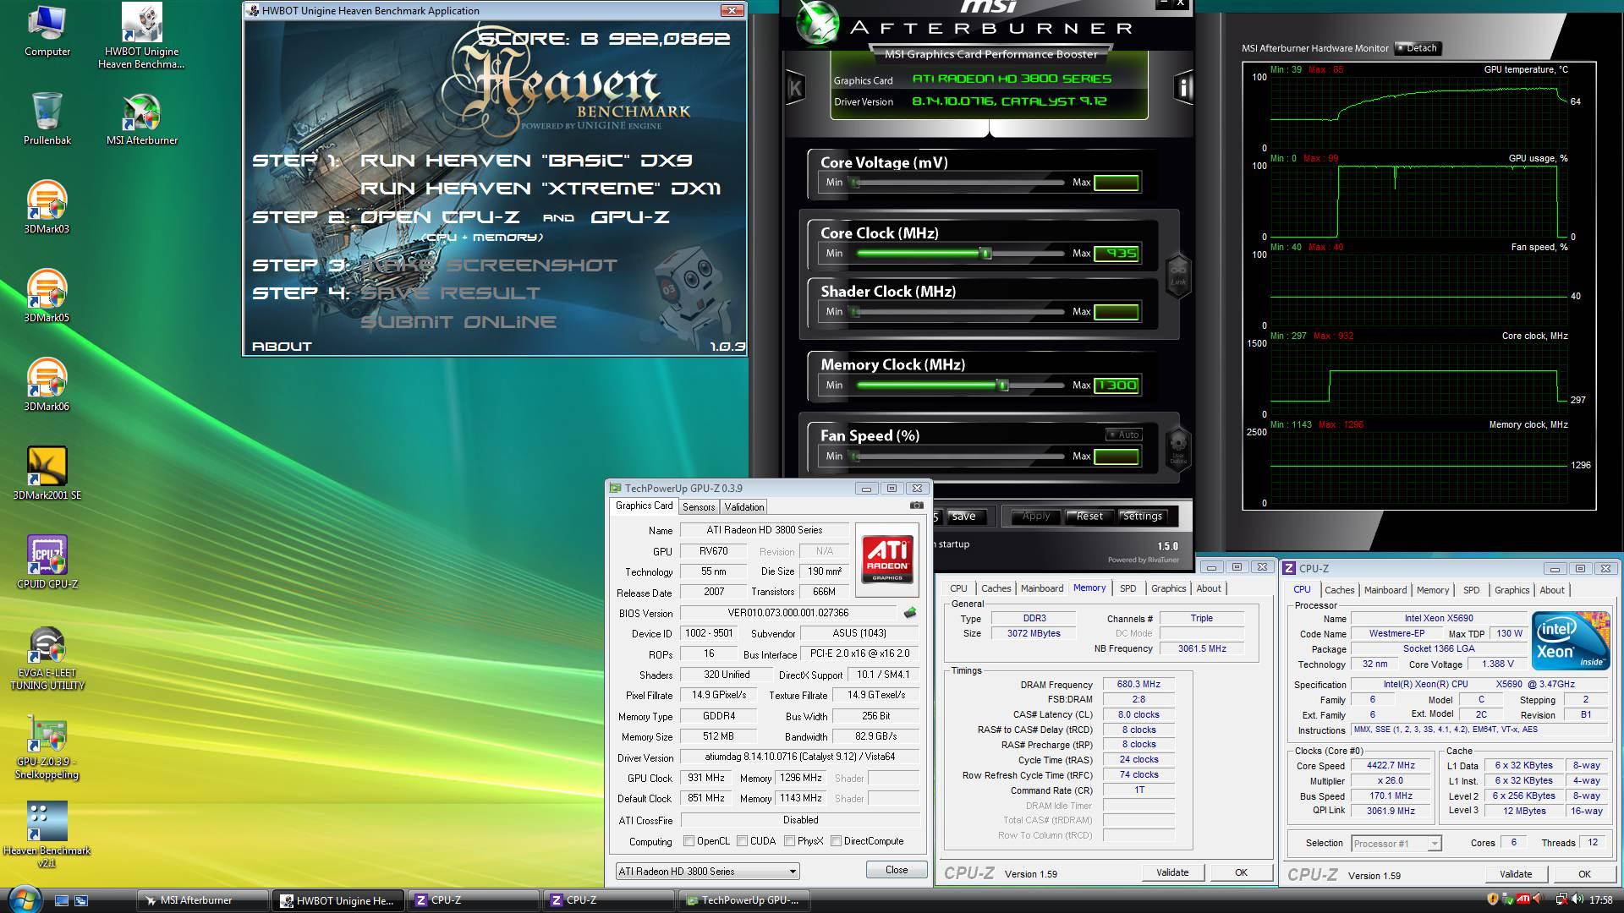Open the Computer desktop icon
The image size is (1624, 913).
(47, 31)
